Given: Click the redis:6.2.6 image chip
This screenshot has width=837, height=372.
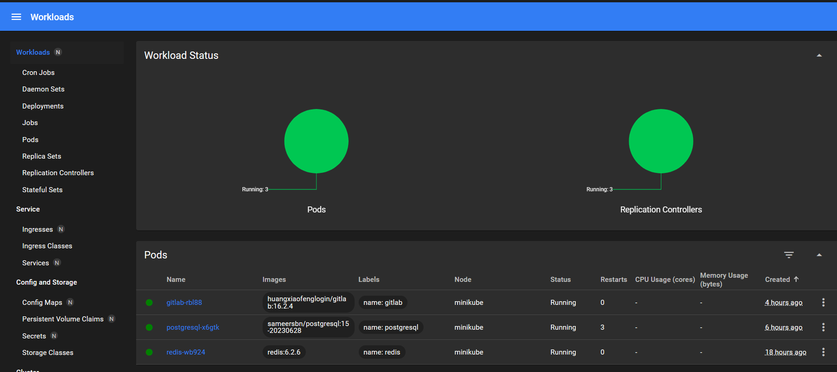Looking at the screenshot, I should pyautogui.click(x=284, y=352).
